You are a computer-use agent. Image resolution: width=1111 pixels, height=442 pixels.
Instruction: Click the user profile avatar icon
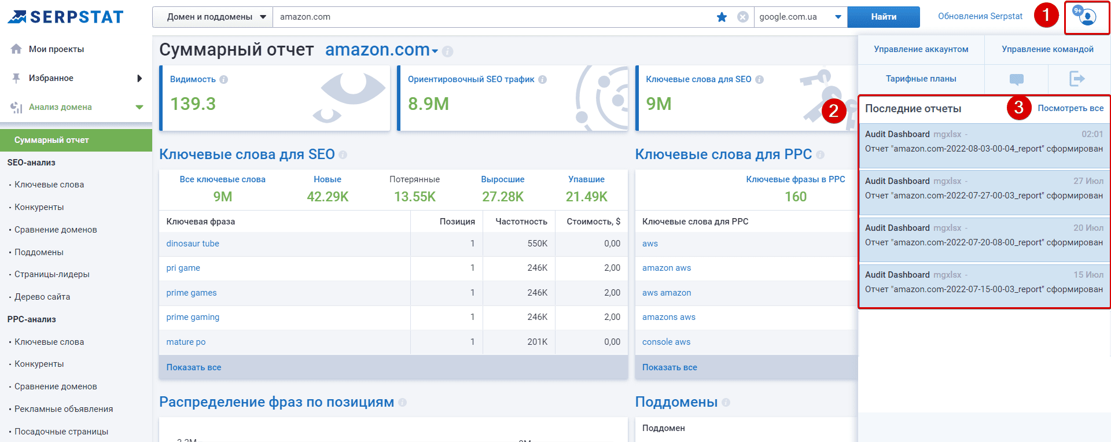click(x=1086, y=16)
